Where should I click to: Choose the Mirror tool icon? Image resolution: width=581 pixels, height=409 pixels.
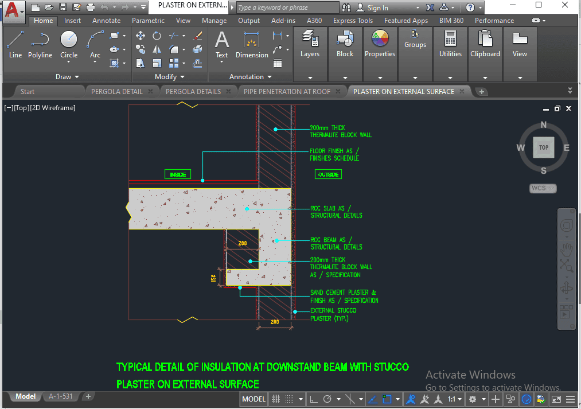click(157, 50)
